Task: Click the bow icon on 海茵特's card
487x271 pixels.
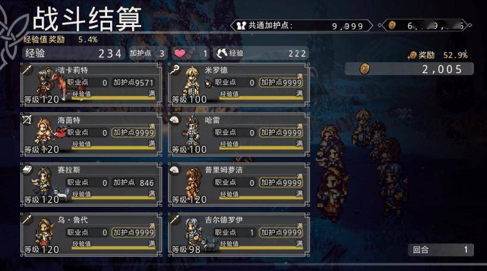Action: 27,119
